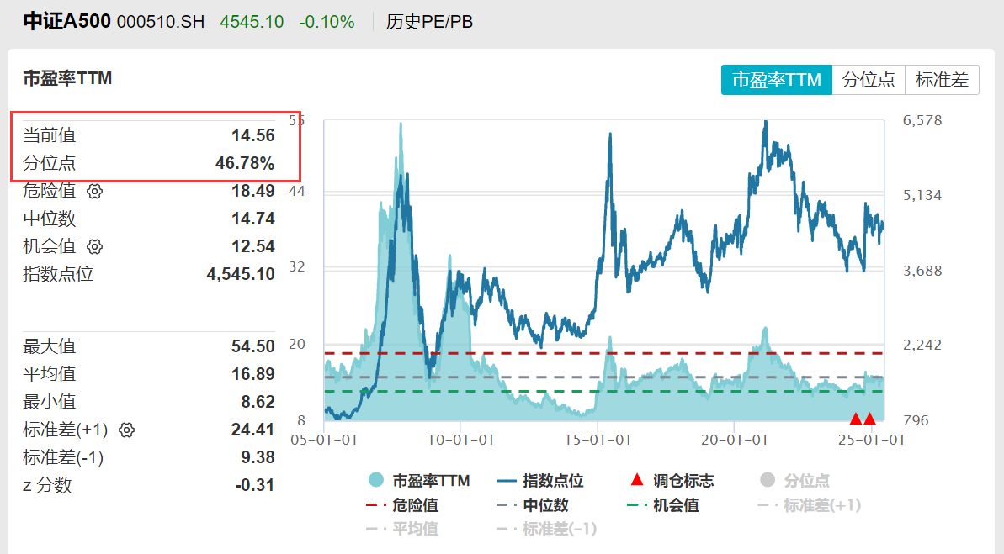
Task: Open settings gear beside 危险值
Action: click(94, 191)
